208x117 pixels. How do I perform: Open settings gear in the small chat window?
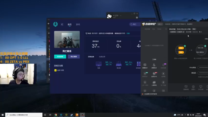coord(137,17)
